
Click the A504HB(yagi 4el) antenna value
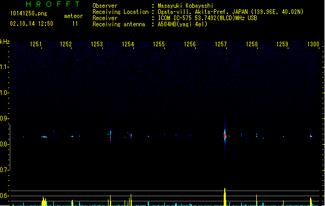[182, 24]
